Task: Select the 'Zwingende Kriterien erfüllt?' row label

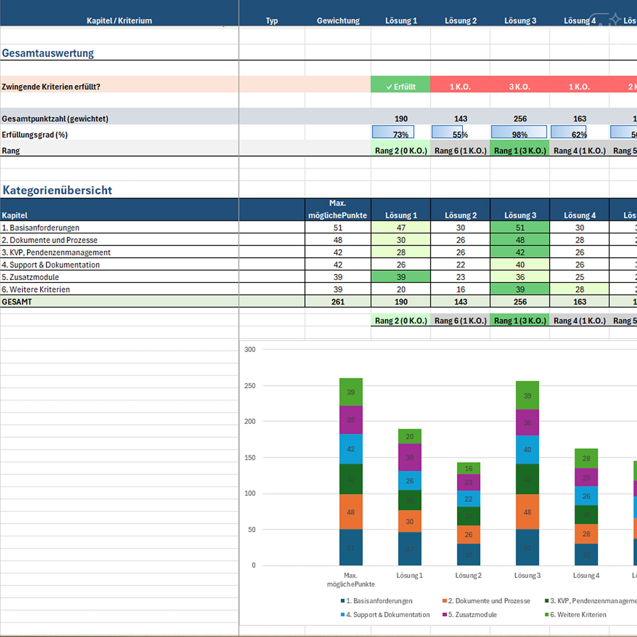Action: pos(51,87)
